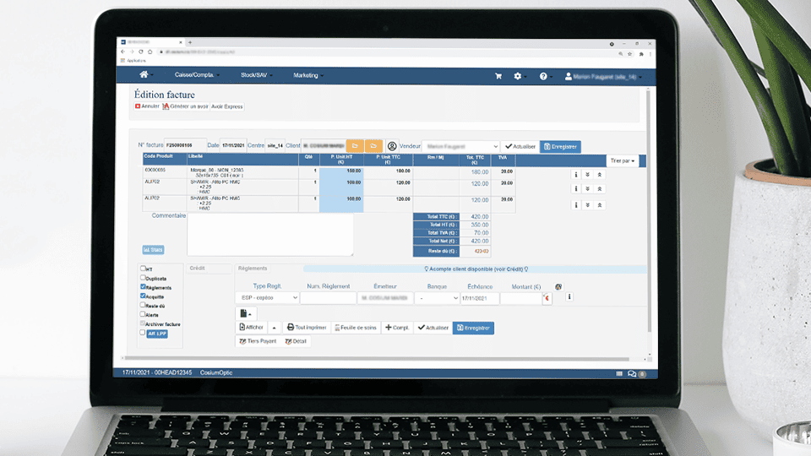The height and width of the screenshot is (456, 811).
Task: Open the Stock/SAV menu
Action: click(256, 75)
